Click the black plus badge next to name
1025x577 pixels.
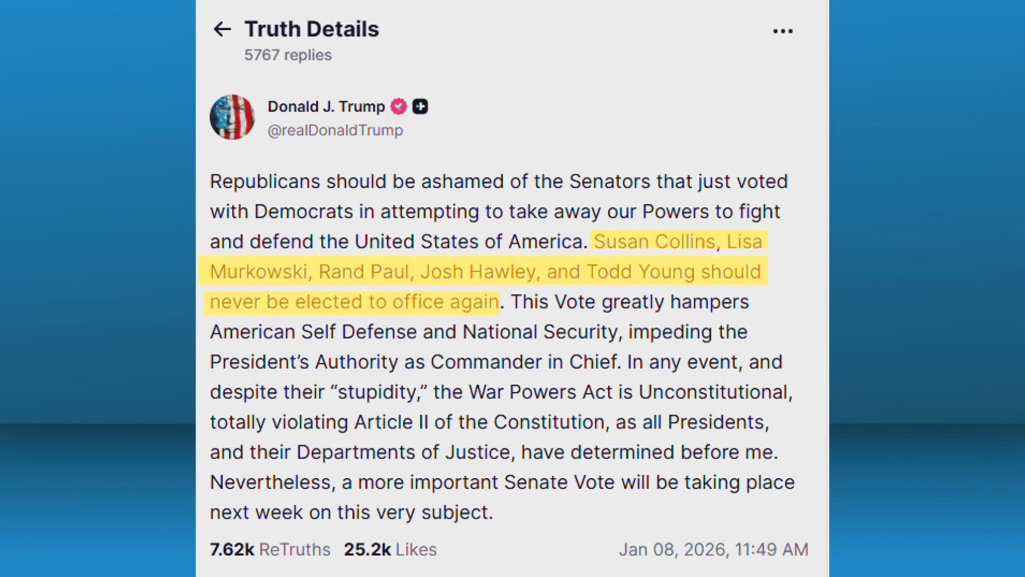pos(420,107)
